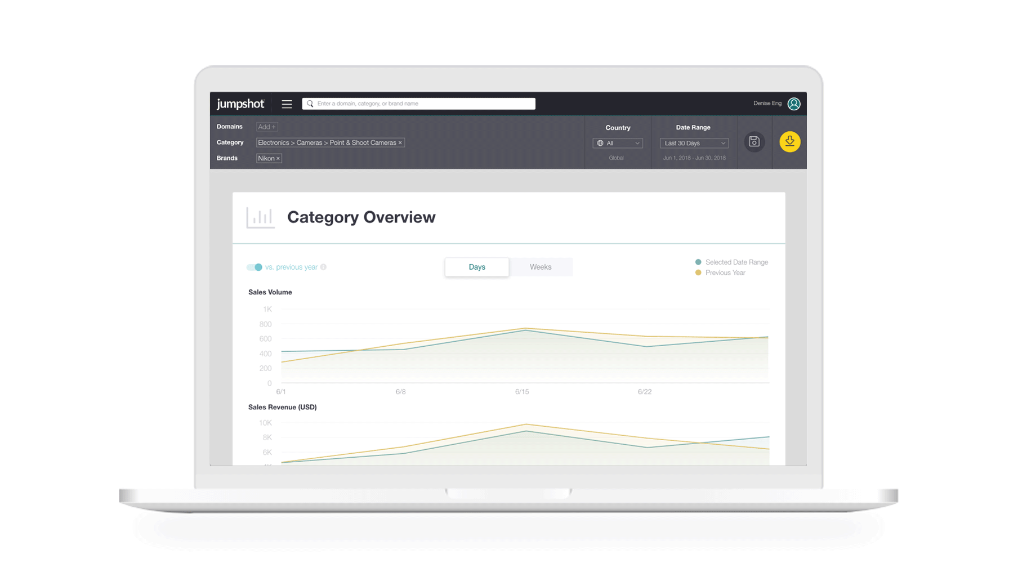Viewport: 1018px width, 572px height.
Task: Click the 10K axis label on Sales Revenue
Action: (x=265, y=423)
